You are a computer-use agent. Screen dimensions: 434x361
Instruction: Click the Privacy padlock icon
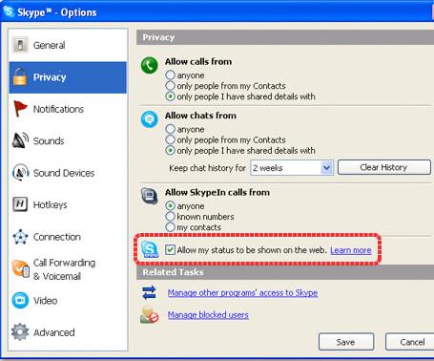tap(20, 76)
